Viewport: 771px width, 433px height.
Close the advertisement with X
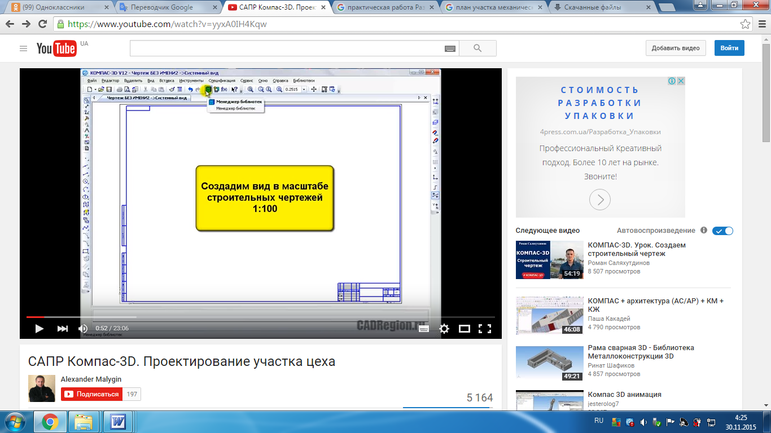[x=681, y=81]
